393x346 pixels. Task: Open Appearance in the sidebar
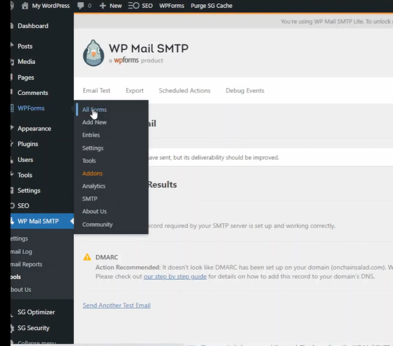click(34, 128)
